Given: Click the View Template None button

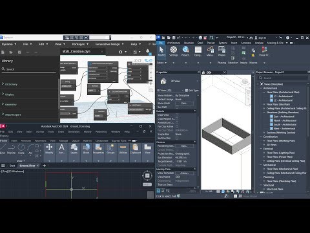Looking at the screenshot, I should tap(184, 173).
